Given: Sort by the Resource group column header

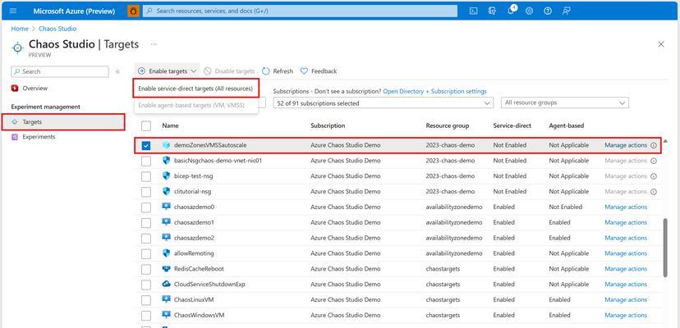Looking at the screenshot, I should [447, 125].
